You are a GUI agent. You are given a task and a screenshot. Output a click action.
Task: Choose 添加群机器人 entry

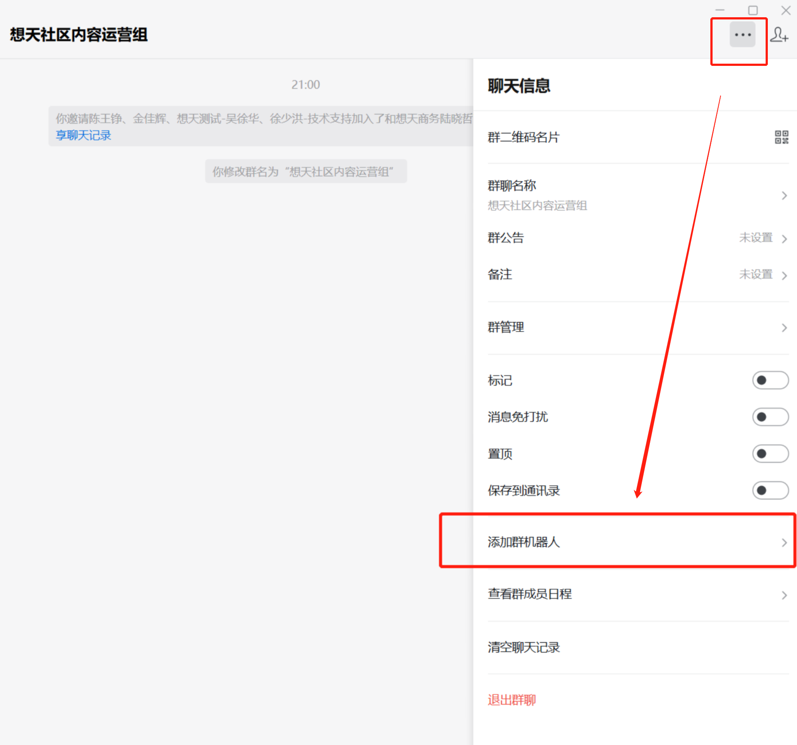tap(638, 542)
